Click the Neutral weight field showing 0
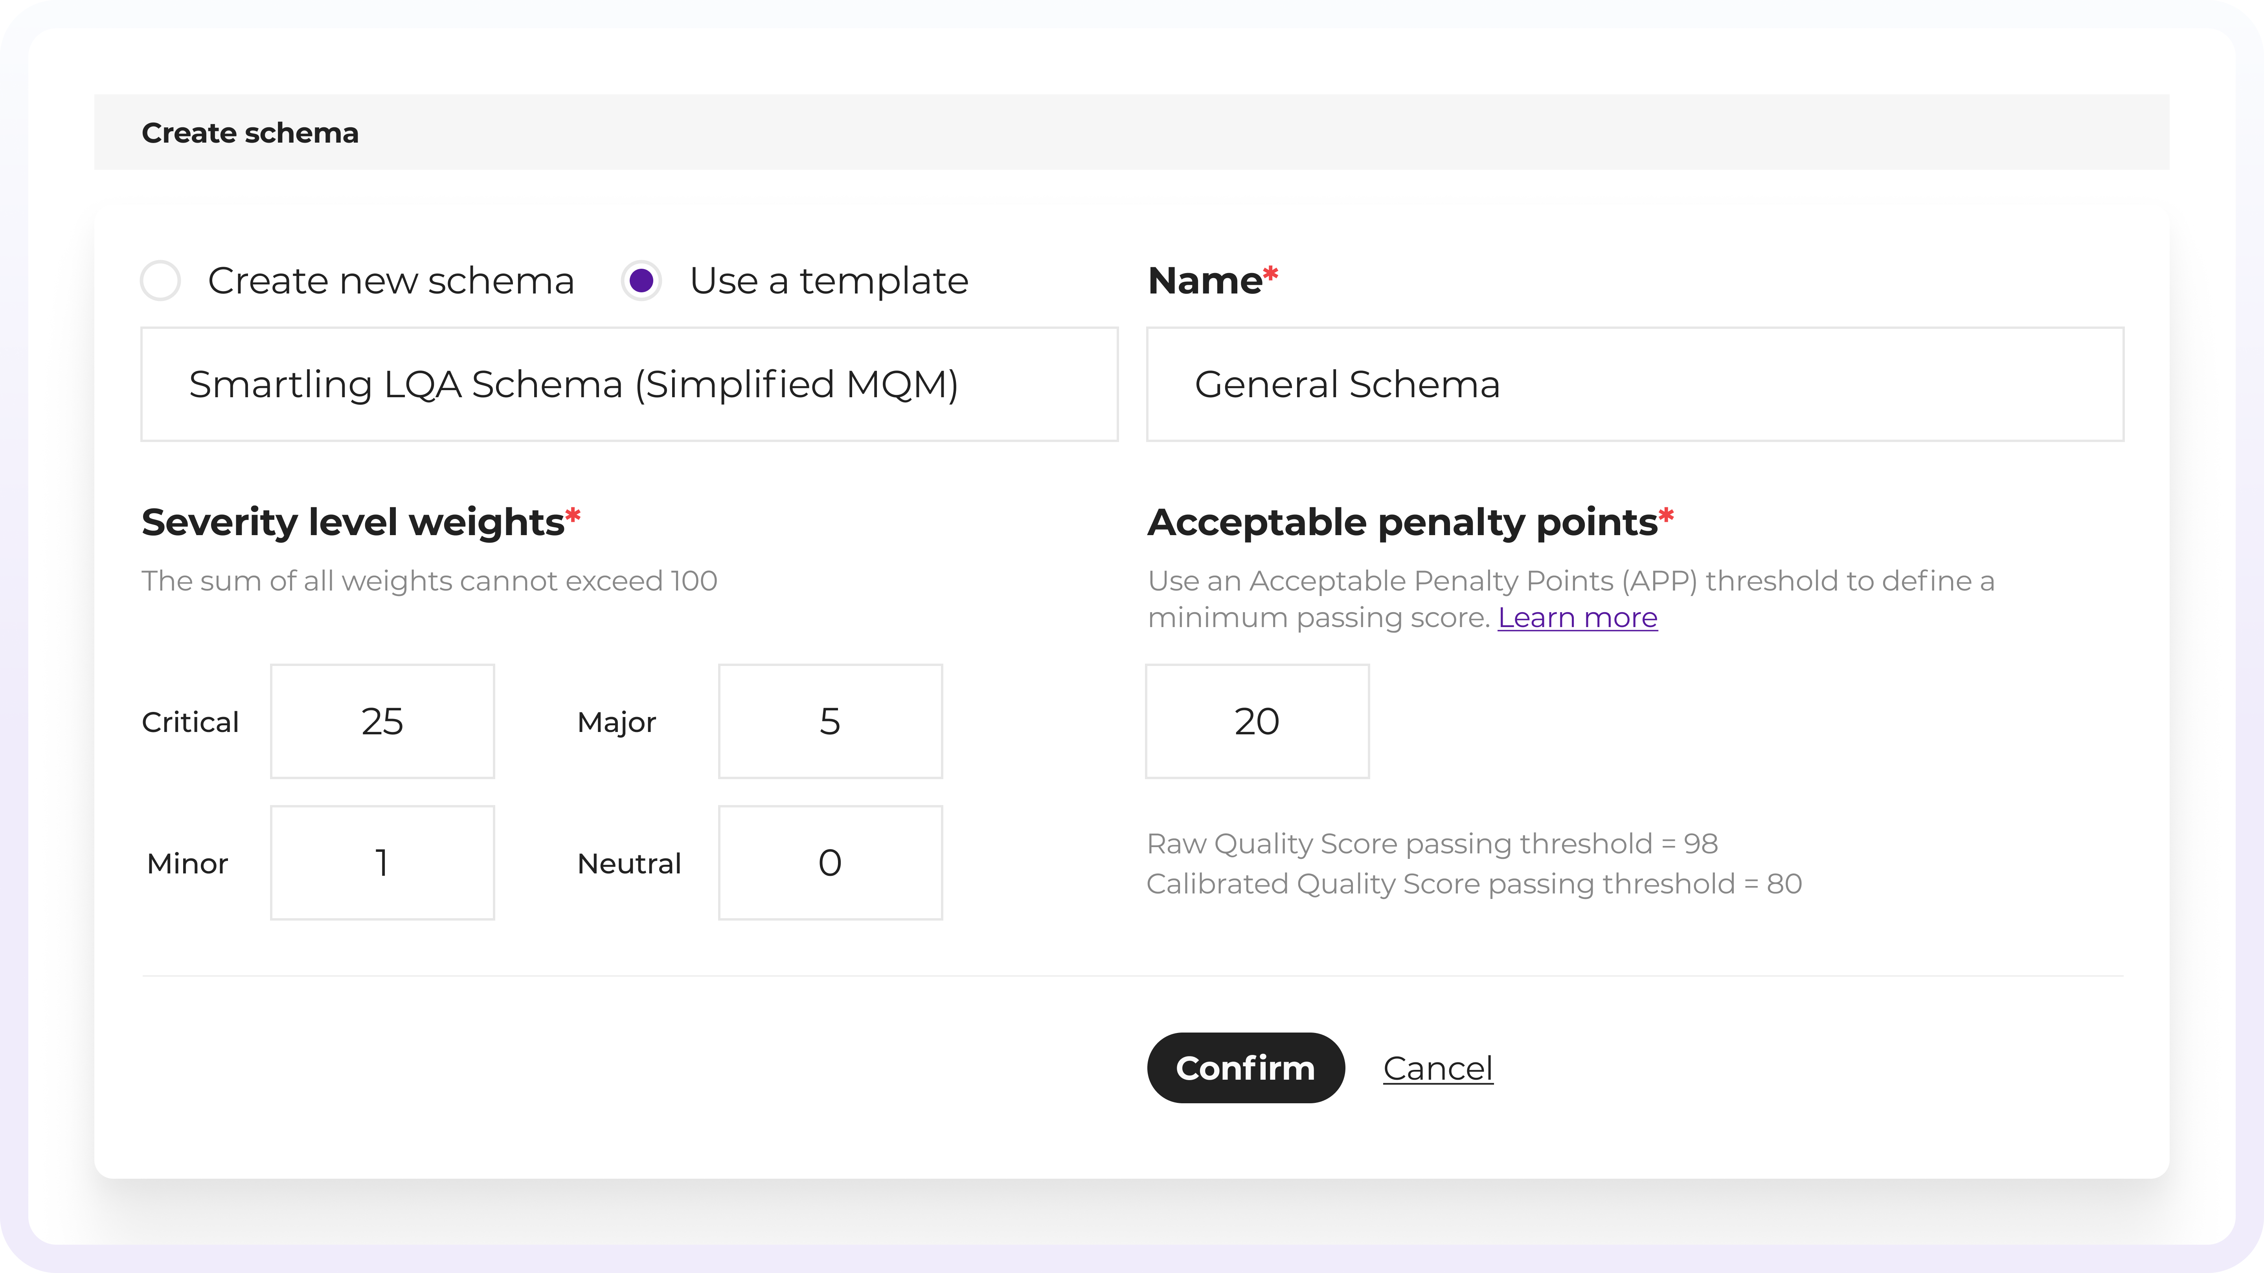 tap(830, 862)
